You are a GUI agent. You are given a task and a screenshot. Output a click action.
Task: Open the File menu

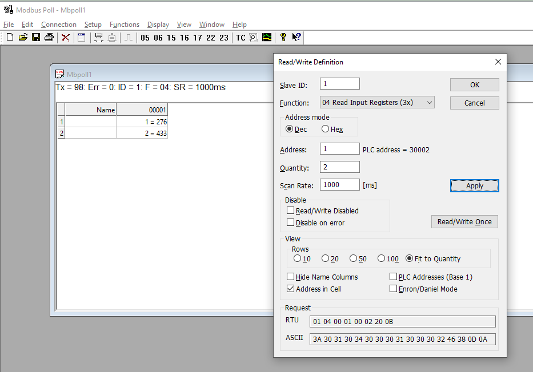click(x=9, y=25)
